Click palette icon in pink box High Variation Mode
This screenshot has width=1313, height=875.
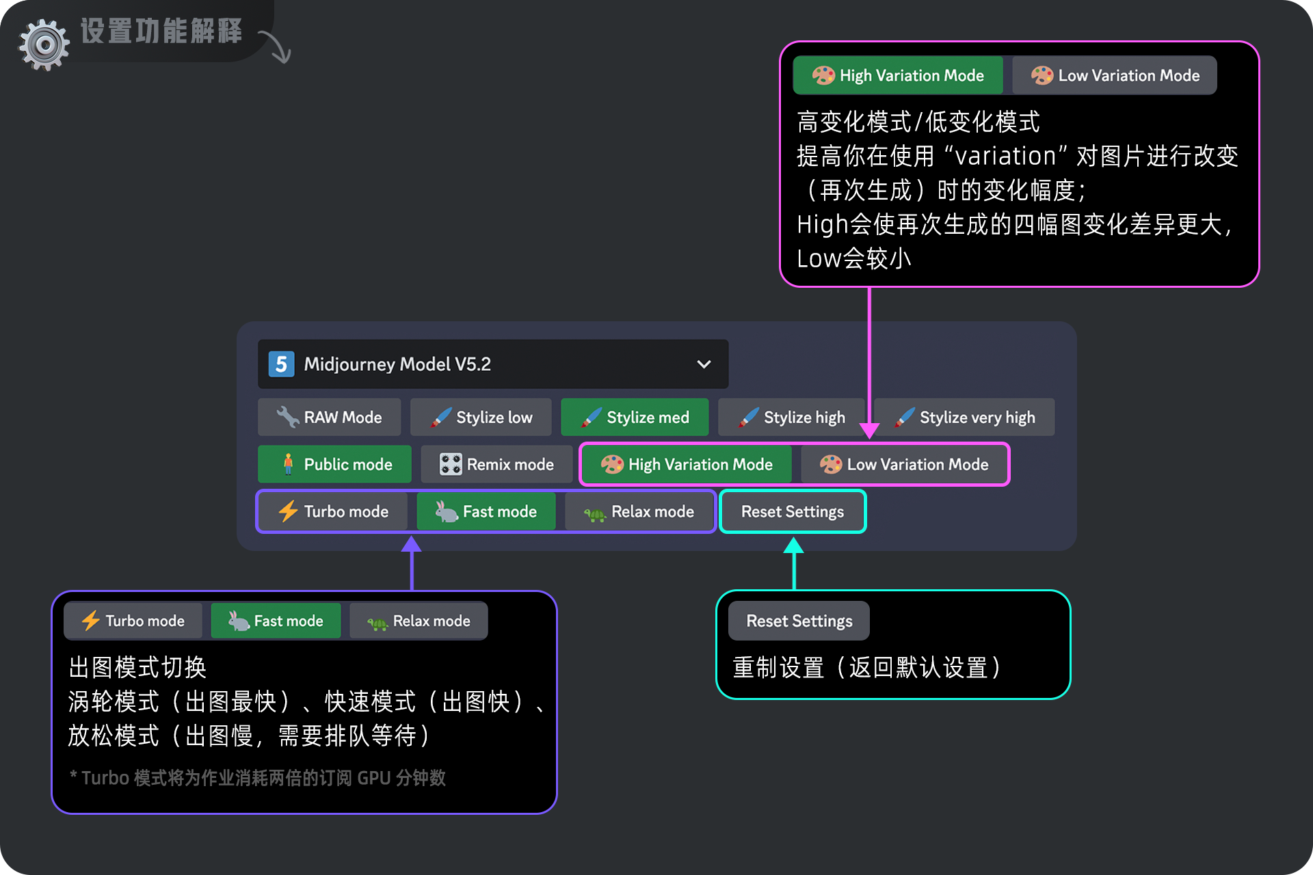823,75
